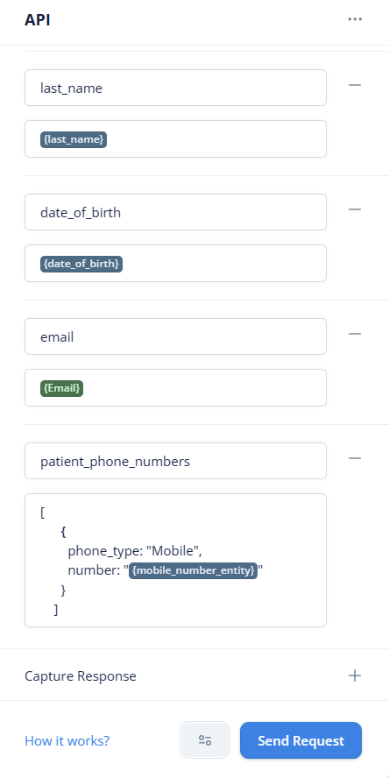Click the {last_name} variable chip

point(74,139)
